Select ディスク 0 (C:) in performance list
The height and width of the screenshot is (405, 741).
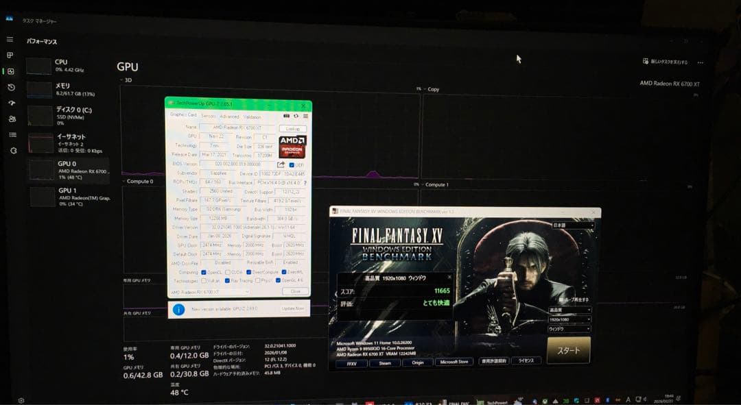click(x=67, y=116)
